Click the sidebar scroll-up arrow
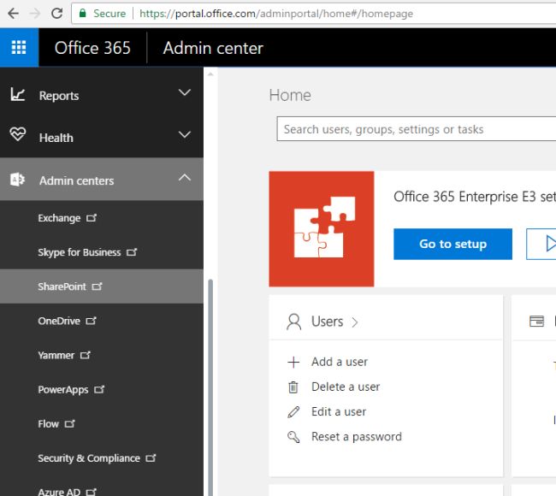The width and height of the screenshot is (556, 496). click(210, 74)
